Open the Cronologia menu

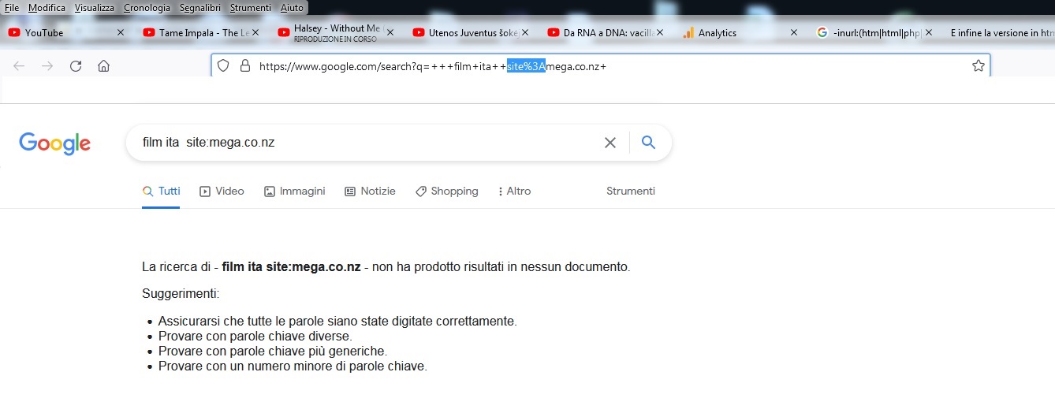(147, 7)
